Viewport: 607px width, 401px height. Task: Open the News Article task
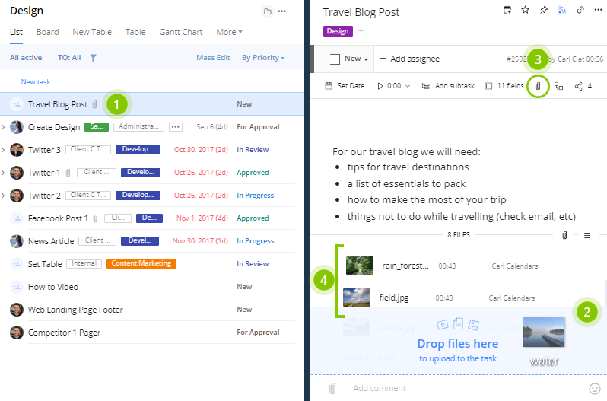click(51, 241)
